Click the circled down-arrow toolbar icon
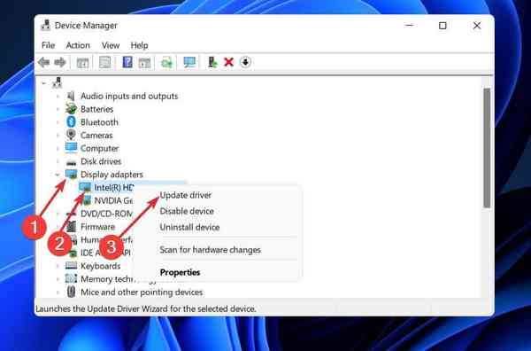The width and height of the screenshot is (531, 351). click(245, 62)
